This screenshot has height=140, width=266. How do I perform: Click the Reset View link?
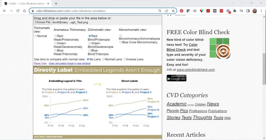[x=40, y=63]
